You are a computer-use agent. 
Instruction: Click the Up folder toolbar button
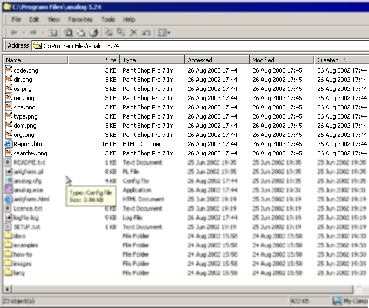52,33
